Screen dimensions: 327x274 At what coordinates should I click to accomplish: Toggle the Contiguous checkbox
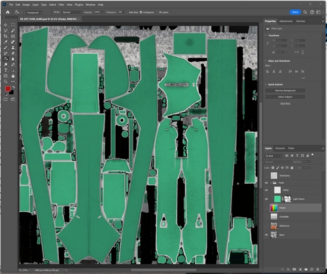point(141,12)
